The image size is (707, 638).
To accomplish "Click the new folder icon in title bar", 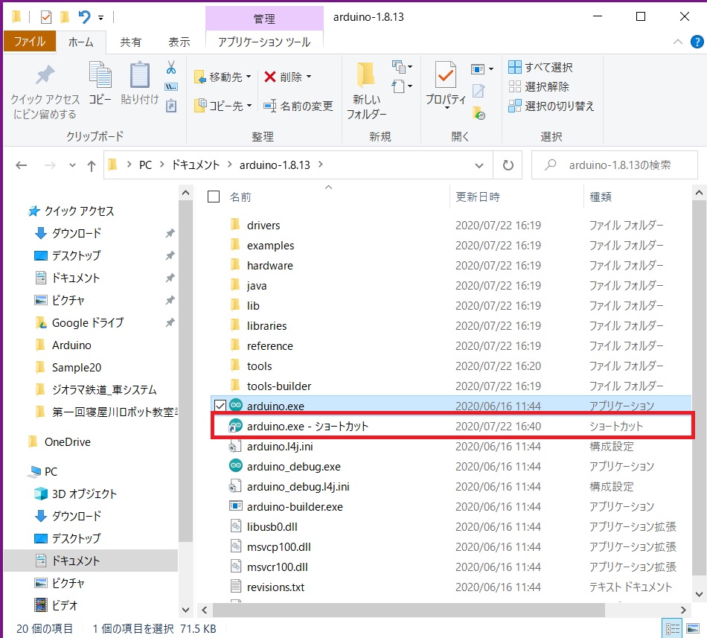I will (65, 17).
